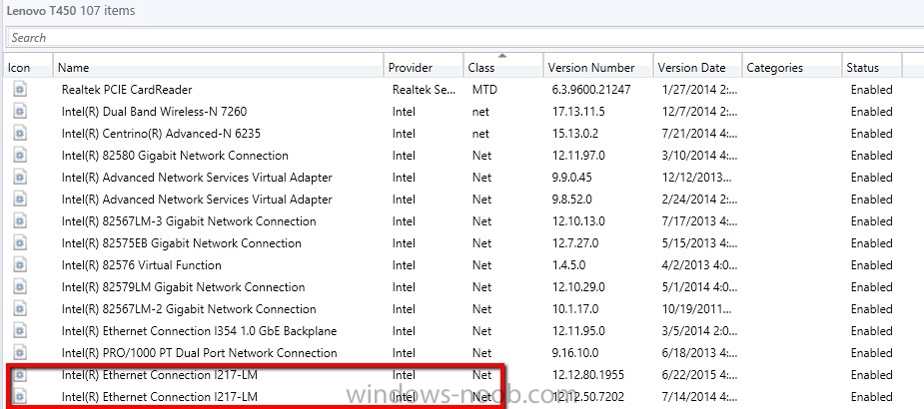
Task: Sort by the Class column header
Action: 502,67
